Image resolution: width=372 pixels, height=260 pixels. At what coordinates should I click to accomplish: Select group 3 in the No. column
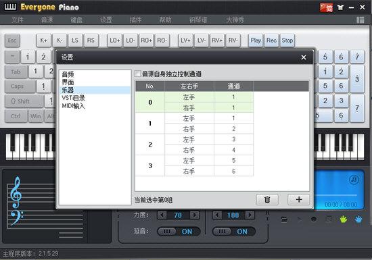point(150,165)
